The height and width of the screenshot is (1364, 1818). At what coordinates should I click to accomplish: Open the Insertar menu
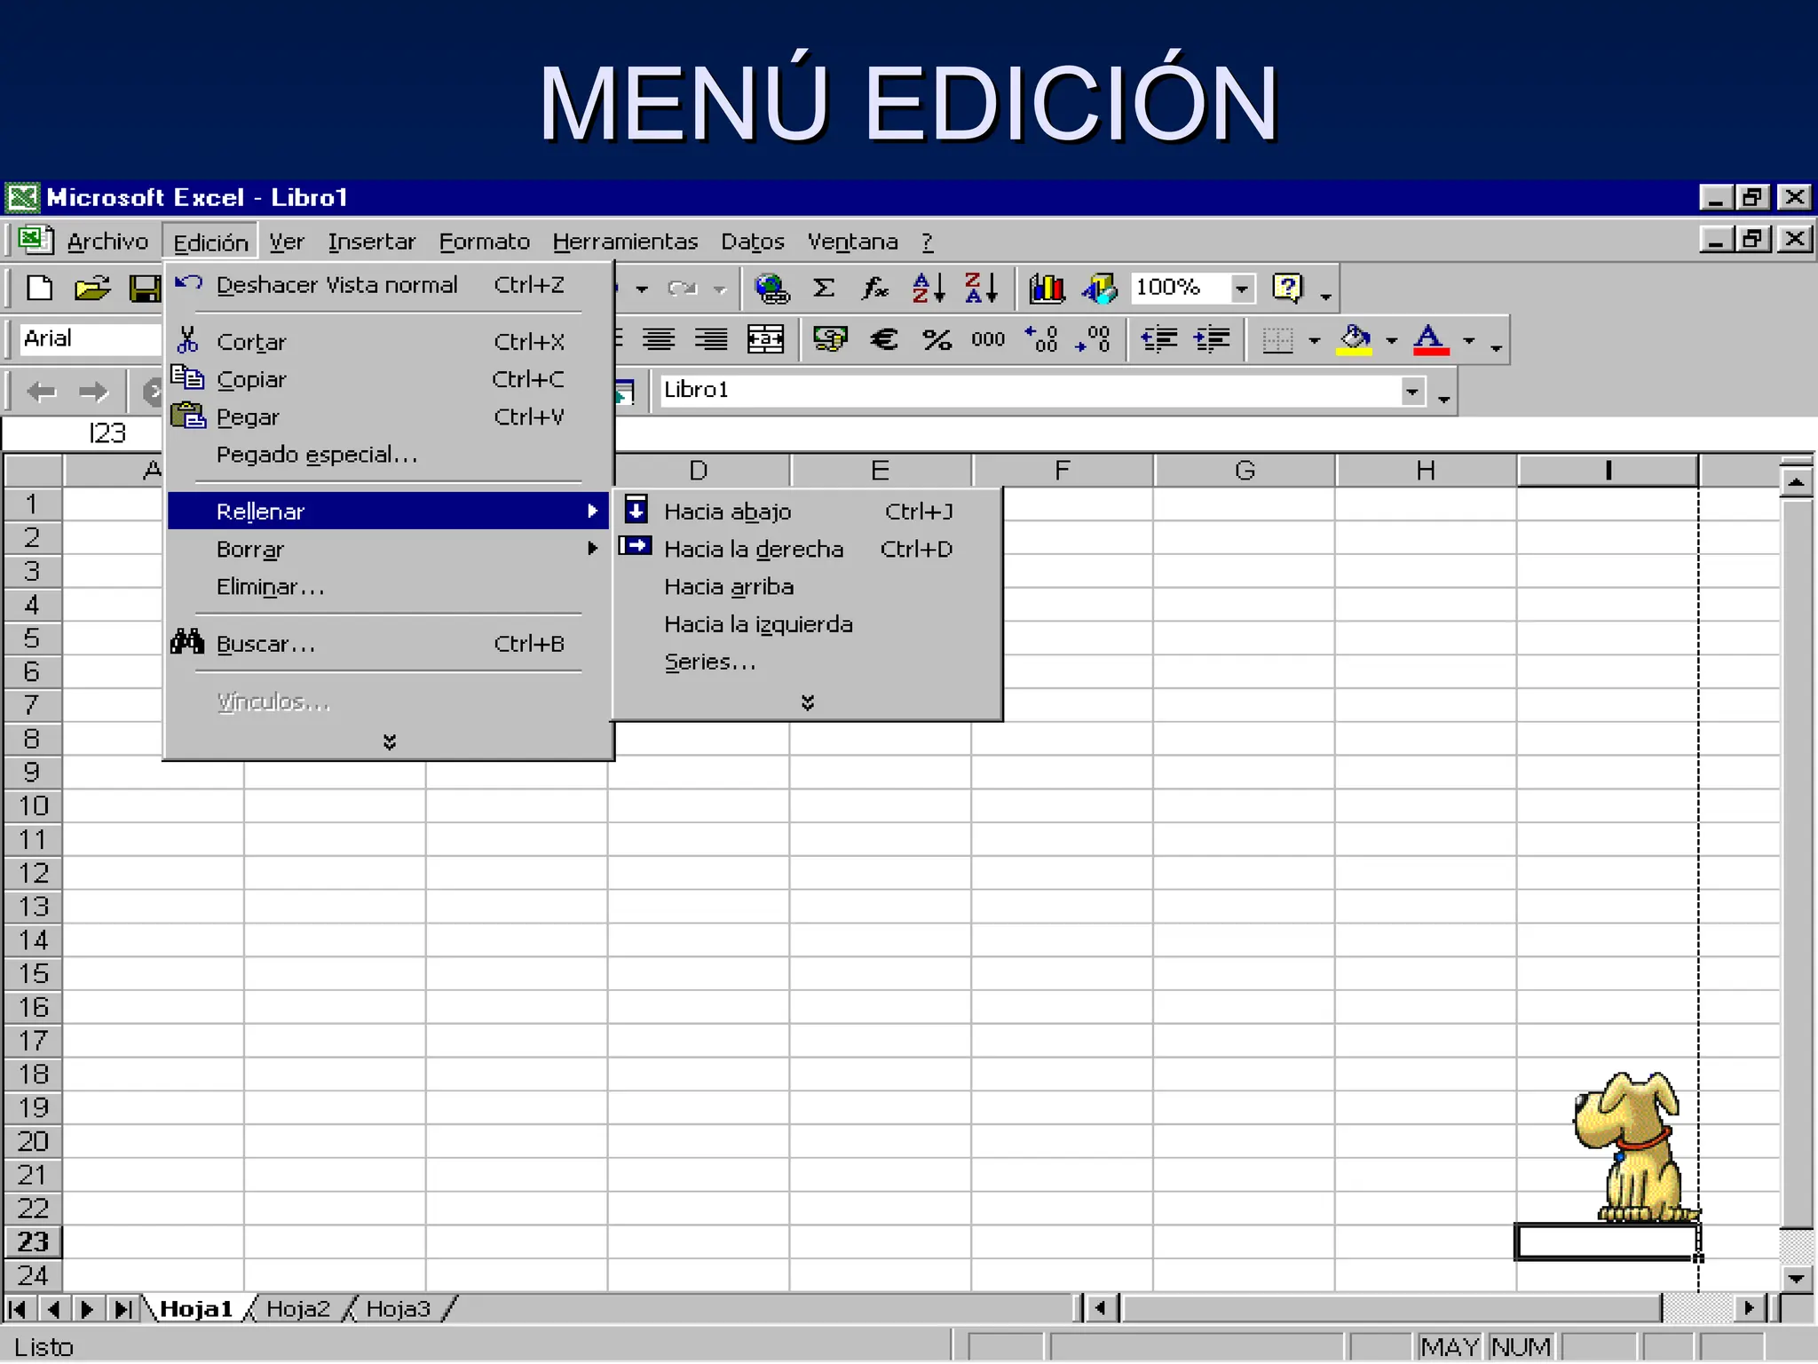coord(371,242)
